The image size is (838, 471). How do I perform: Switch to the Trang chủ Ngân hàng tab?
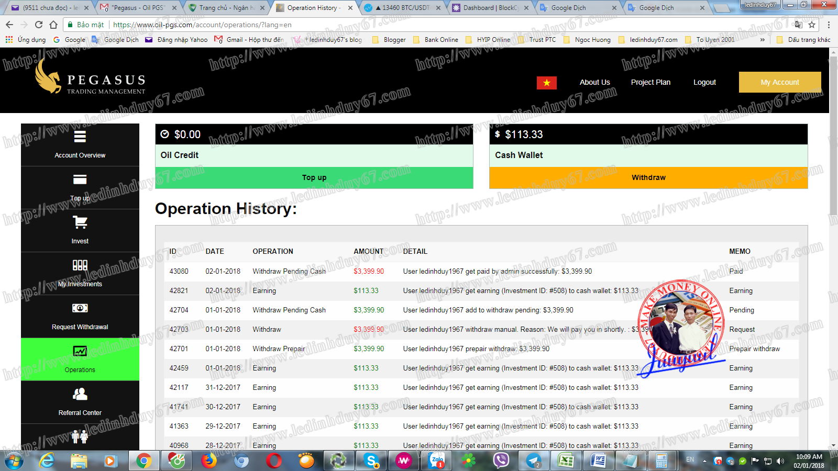[x=227, y=8]
